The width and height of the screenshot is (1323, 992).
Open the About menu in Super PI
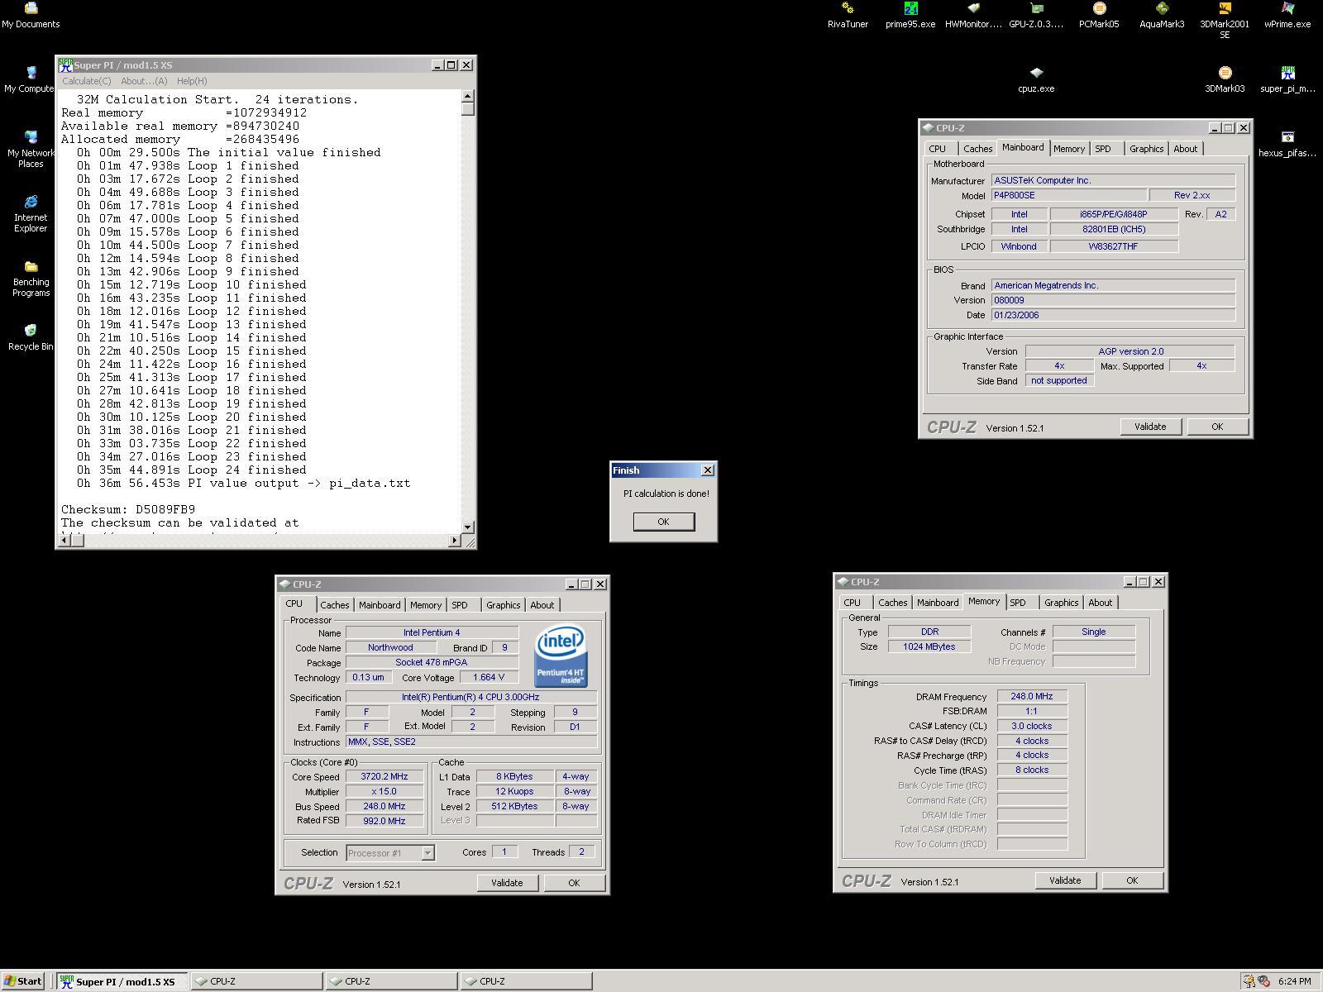tap(144, 81)
